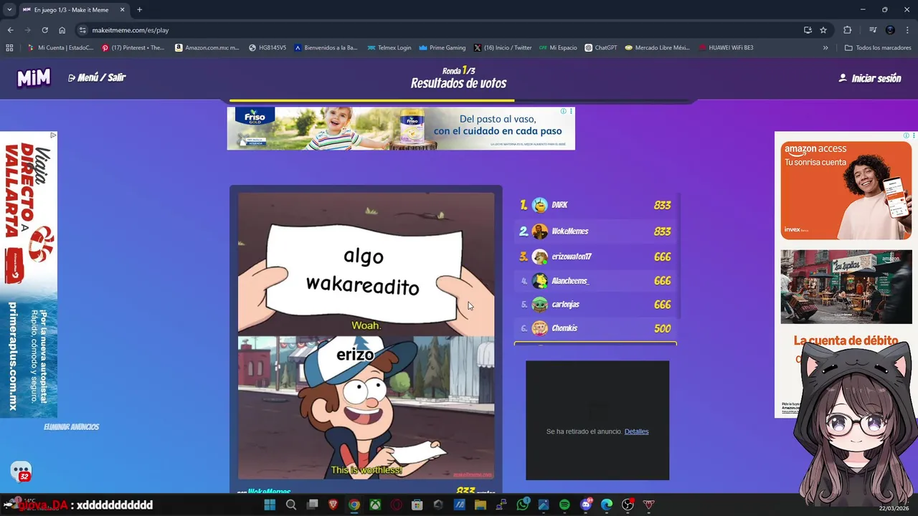Open Chrome three-dot menu
The height and width of the screenshot is (516, 918).
(907, 30)
